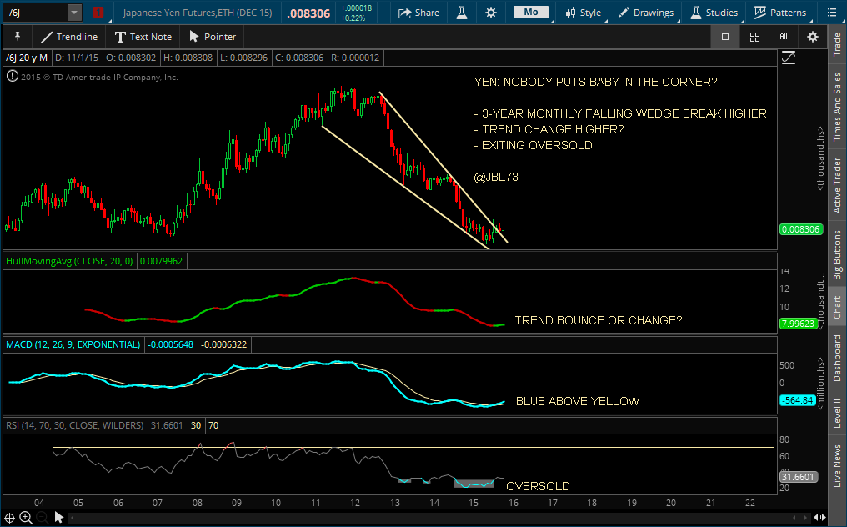Click the RSI 70 level value
This screenshot has height=527, width=847.
[x=213, y=425]
